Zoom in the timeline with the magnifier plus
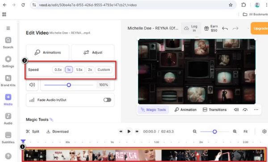This screenshot has height=162, width=268. (234, 132)
